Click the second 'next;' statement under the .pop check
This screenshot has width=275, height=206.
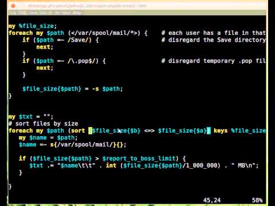point(45,68)
